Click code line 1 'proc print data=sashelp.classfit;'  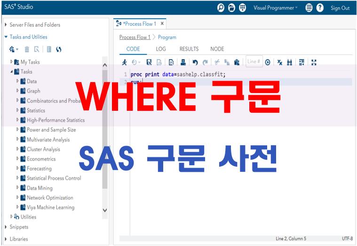[x=178, y=74]
